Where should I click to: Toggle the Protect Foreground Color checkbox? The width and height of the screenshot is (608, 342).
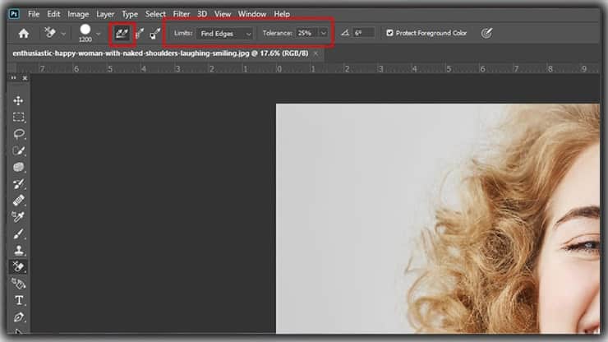click(x=389, y=33)
